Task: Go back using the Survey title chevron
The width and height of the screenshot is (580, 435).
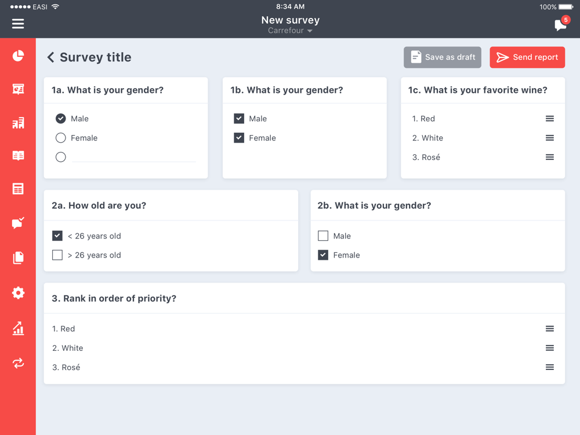Action: (50, 57)
